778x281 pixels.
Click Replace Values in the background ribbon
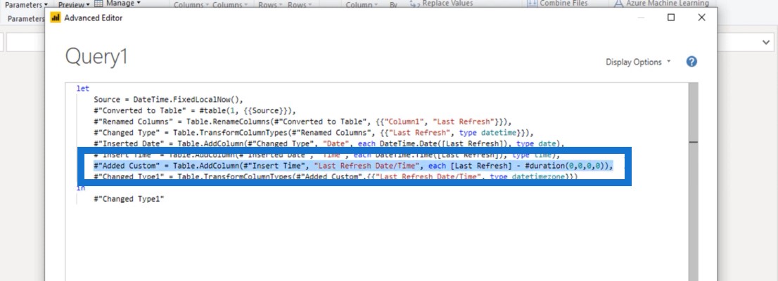(x=441, y=4)
